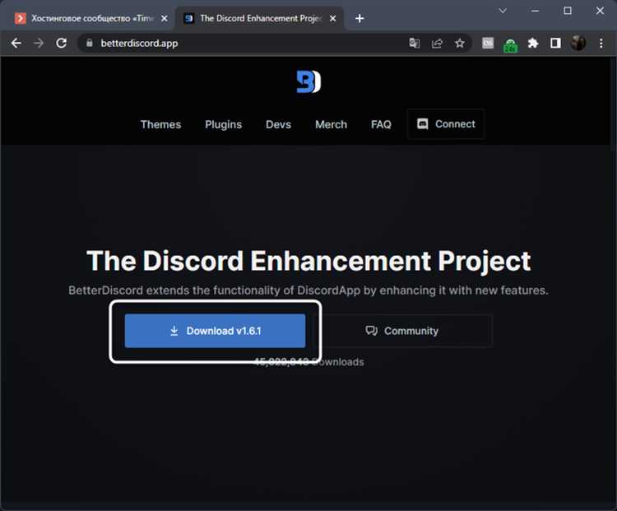
Task: Minimize the browser window
Action: tap(536, 11)
